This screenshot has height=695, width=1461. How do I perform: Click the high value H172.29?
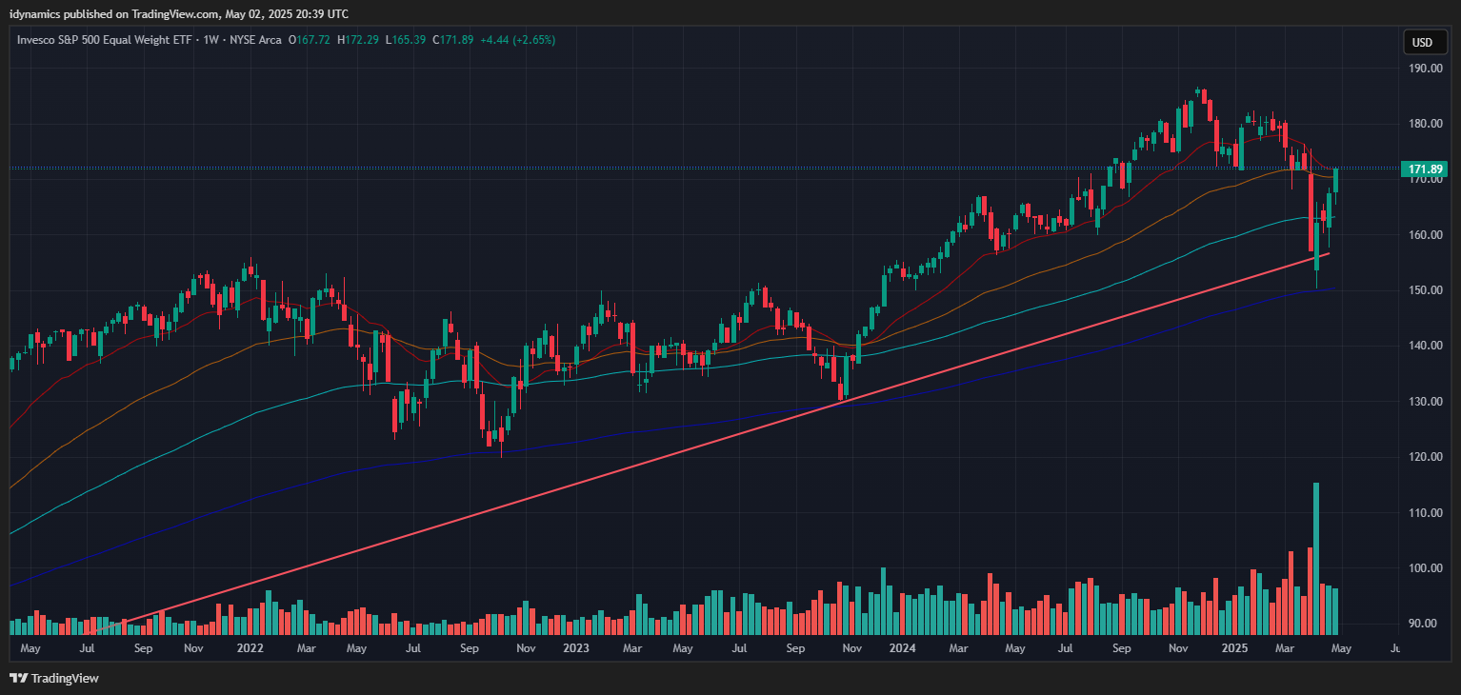click(358, 40)
